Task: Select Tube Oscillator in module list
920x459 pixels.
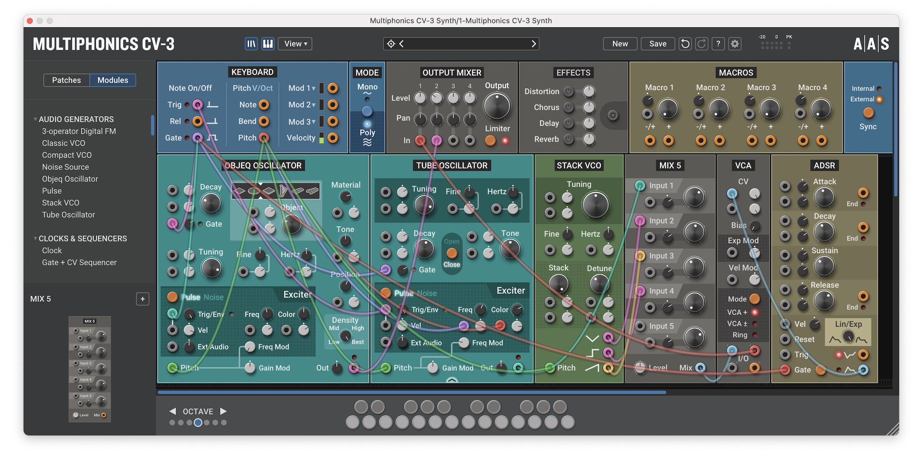Action: coord(68,215)
